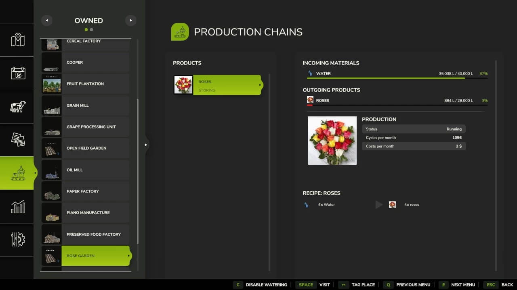Select Rose Garden in owned list
The image size is (517, 290).
[95, 256]
